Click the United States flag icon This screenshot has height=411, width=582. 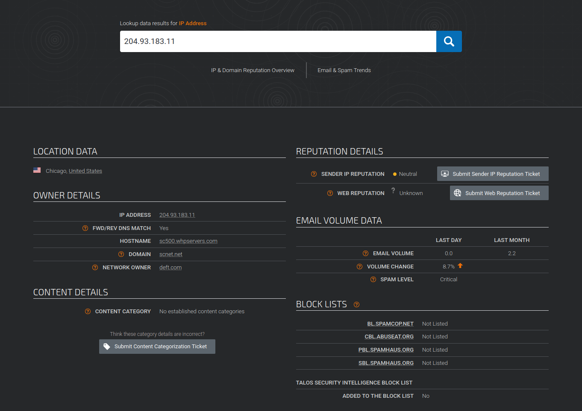(37, 170)
